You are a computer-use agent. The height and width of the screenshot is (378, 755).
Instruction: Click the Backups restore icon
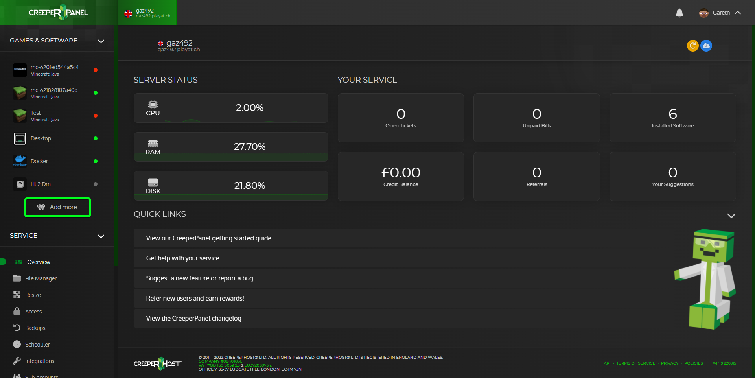[x=17, y=328]
